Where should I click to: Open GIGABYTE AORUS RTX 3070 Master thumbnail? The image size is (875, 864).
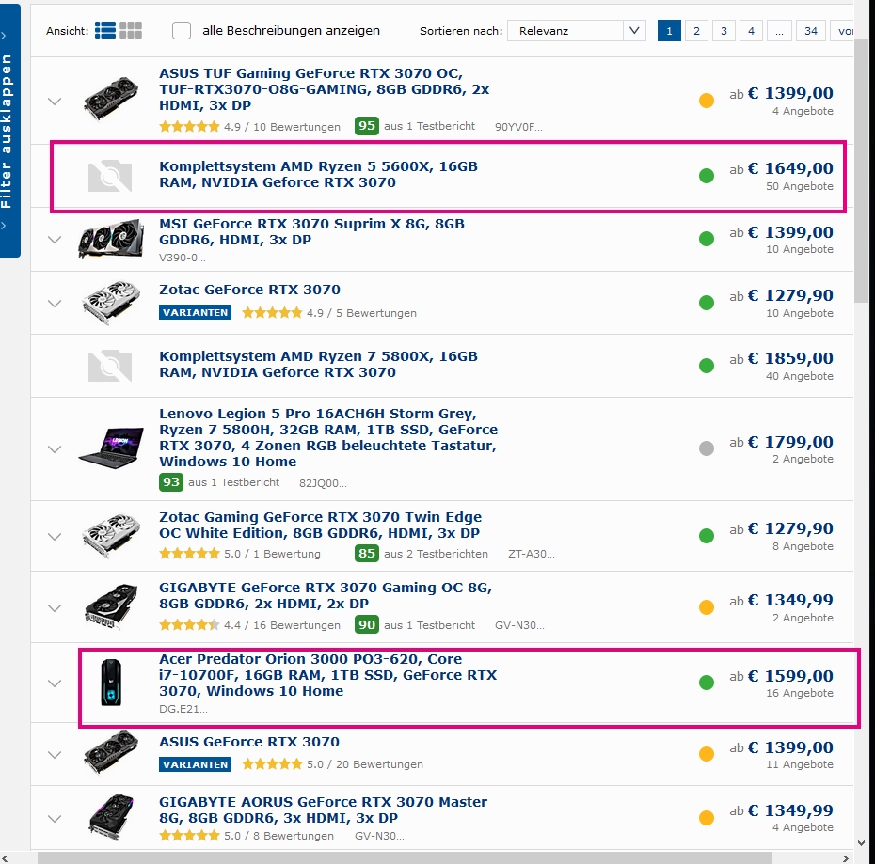point(111,818)
